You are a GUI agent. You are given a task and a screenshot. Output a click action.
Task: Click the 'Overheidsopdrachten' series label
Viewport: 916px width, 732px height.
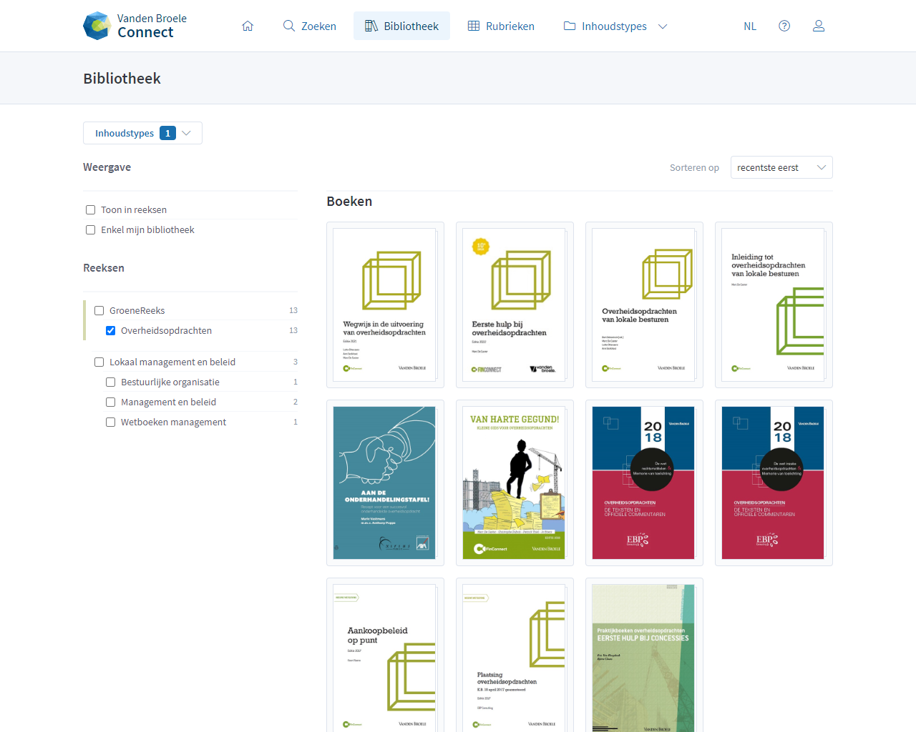pyautogui.click(x=166, y=330)
